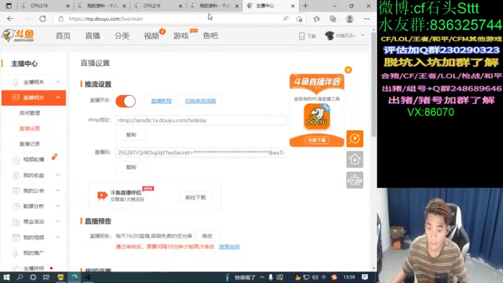Copy the rtmp地址 with 复制 button

(131, 135)
